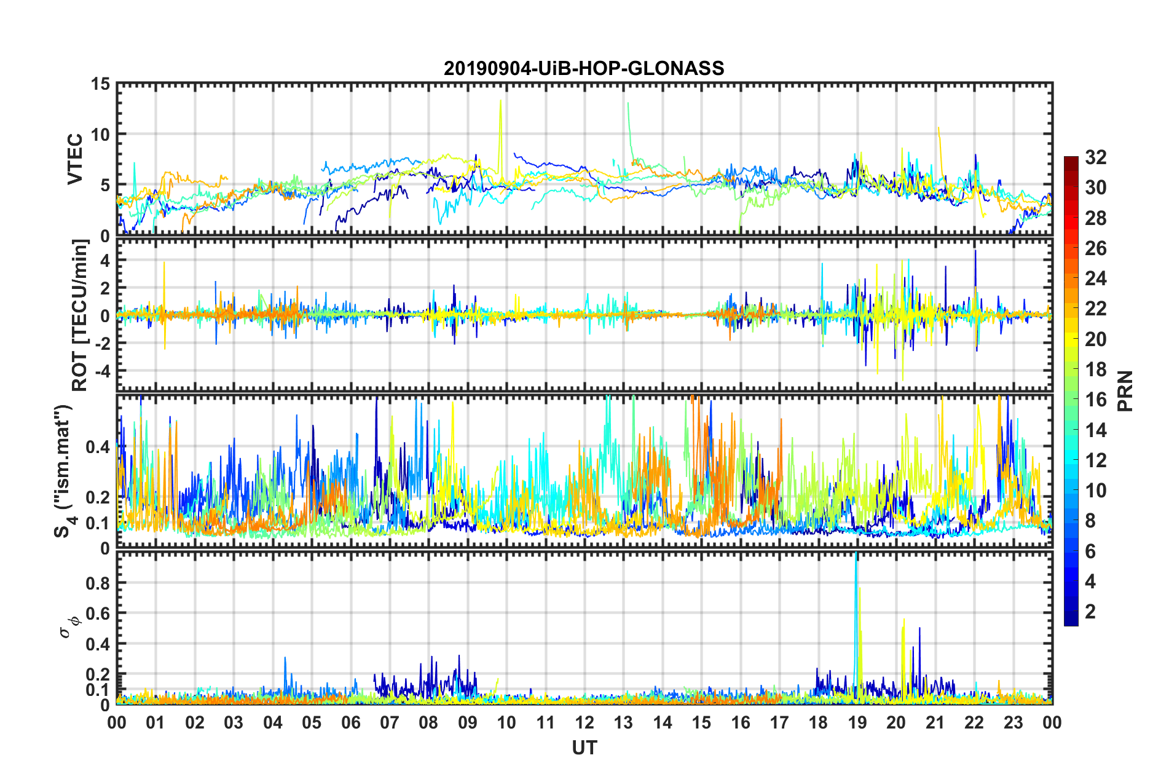Select colorbar tick label 10
The image size is (1169, 782).
(x=1096, y=491)
